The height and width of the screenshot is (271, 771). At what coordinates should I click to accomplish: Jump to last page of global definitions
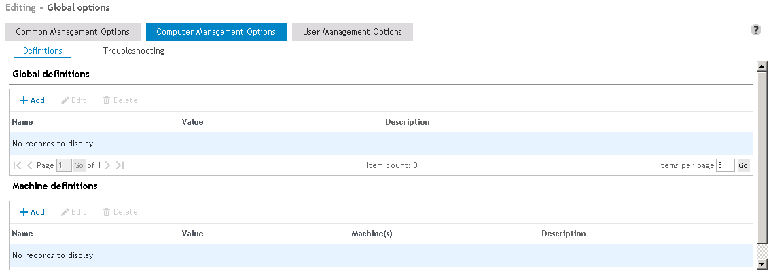coord(120,165)
